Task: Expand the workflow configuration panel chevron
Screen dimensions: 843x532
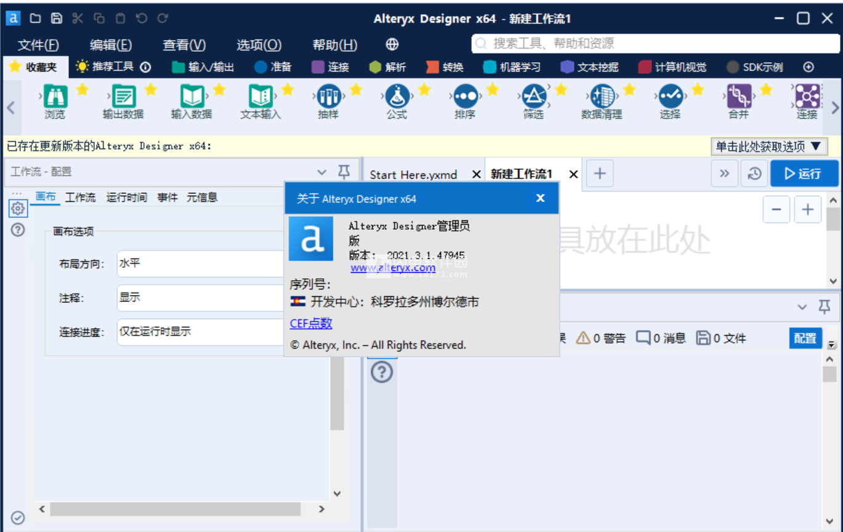Action: [x=322, y=172]
